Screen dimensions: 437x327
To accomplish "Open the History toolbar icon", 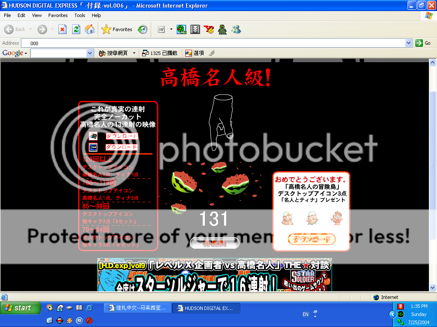I will click(143, 29).
